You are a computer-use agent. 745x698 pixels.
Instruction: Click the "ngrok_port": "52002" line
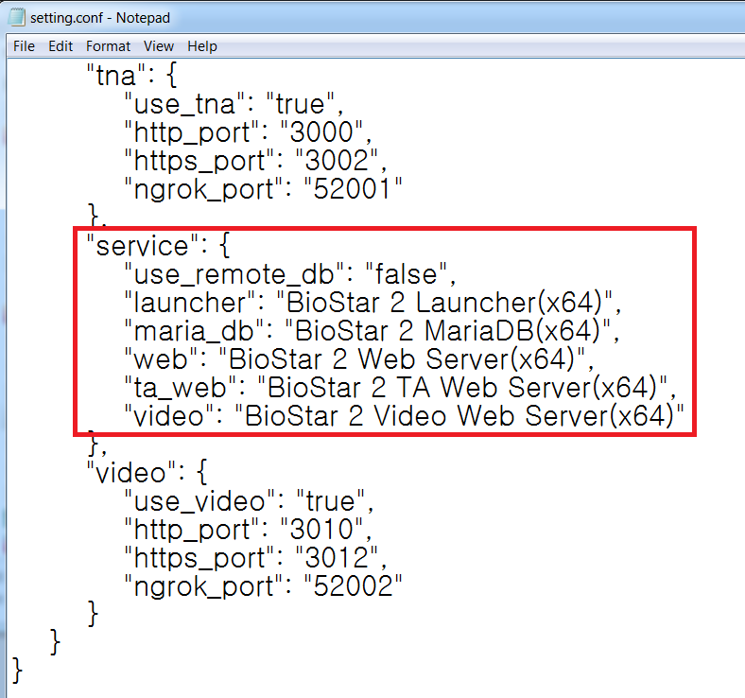click(x=263, y=586)
